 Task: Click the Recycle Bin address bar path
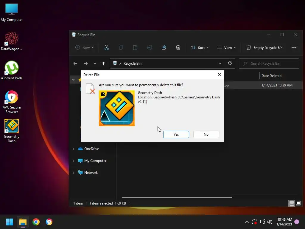[x=132, y=64]
